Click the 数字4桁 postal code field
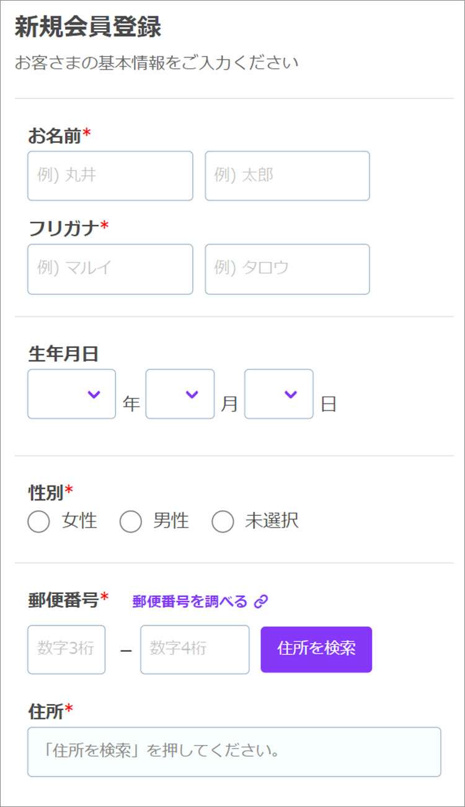465x807 pixels. [x=195, y=649]
